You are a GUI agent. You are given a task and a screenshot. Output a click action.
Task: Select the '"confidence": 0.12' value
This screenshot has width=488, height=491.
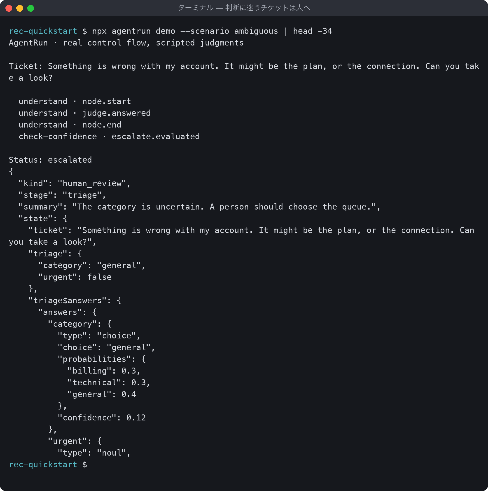tap(102, 418)
